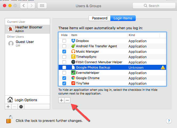Image resolution: width=177 pixels, height=128 pixels.
Task: Check the Hide box for Dropbox
Action: [64, 41]
